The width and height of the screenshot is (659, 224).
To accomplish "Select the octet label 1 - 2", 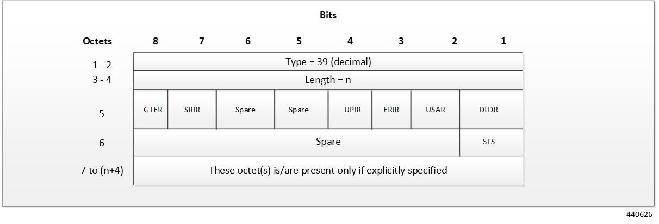I will (102, 65).
